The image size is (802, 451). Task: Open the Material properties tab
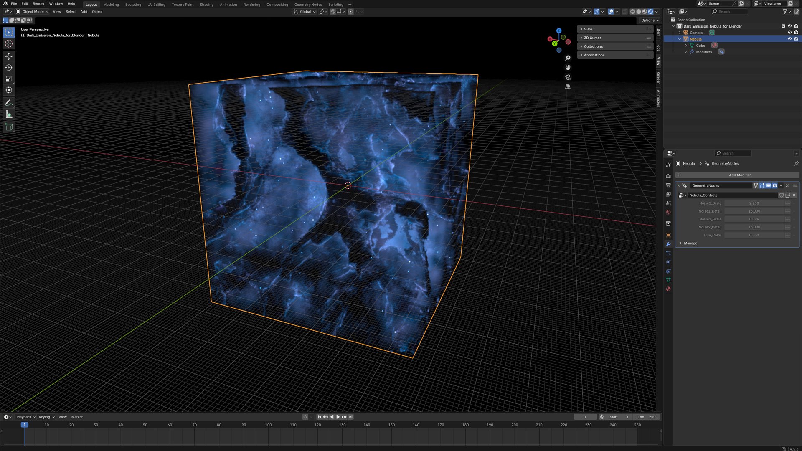[668, 289]
